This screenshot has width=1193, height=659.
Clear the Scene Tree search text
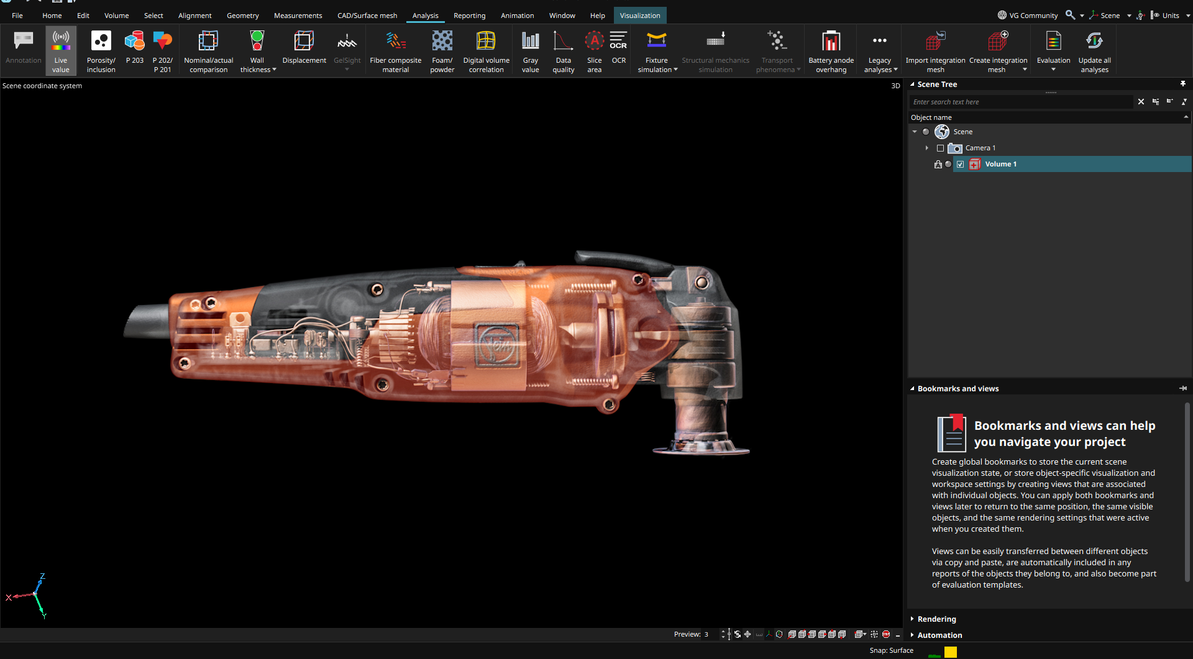coord(1141,102)
